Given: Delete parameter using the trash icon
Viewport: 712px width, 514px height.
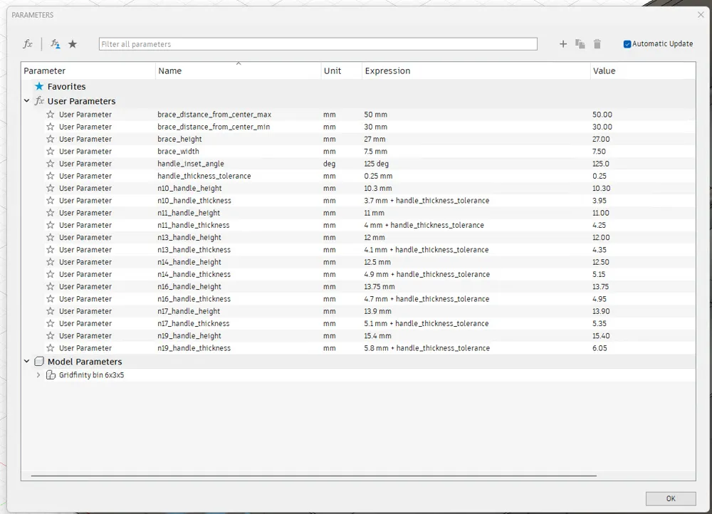Looking at the screenshot, I should click(597, 44).
